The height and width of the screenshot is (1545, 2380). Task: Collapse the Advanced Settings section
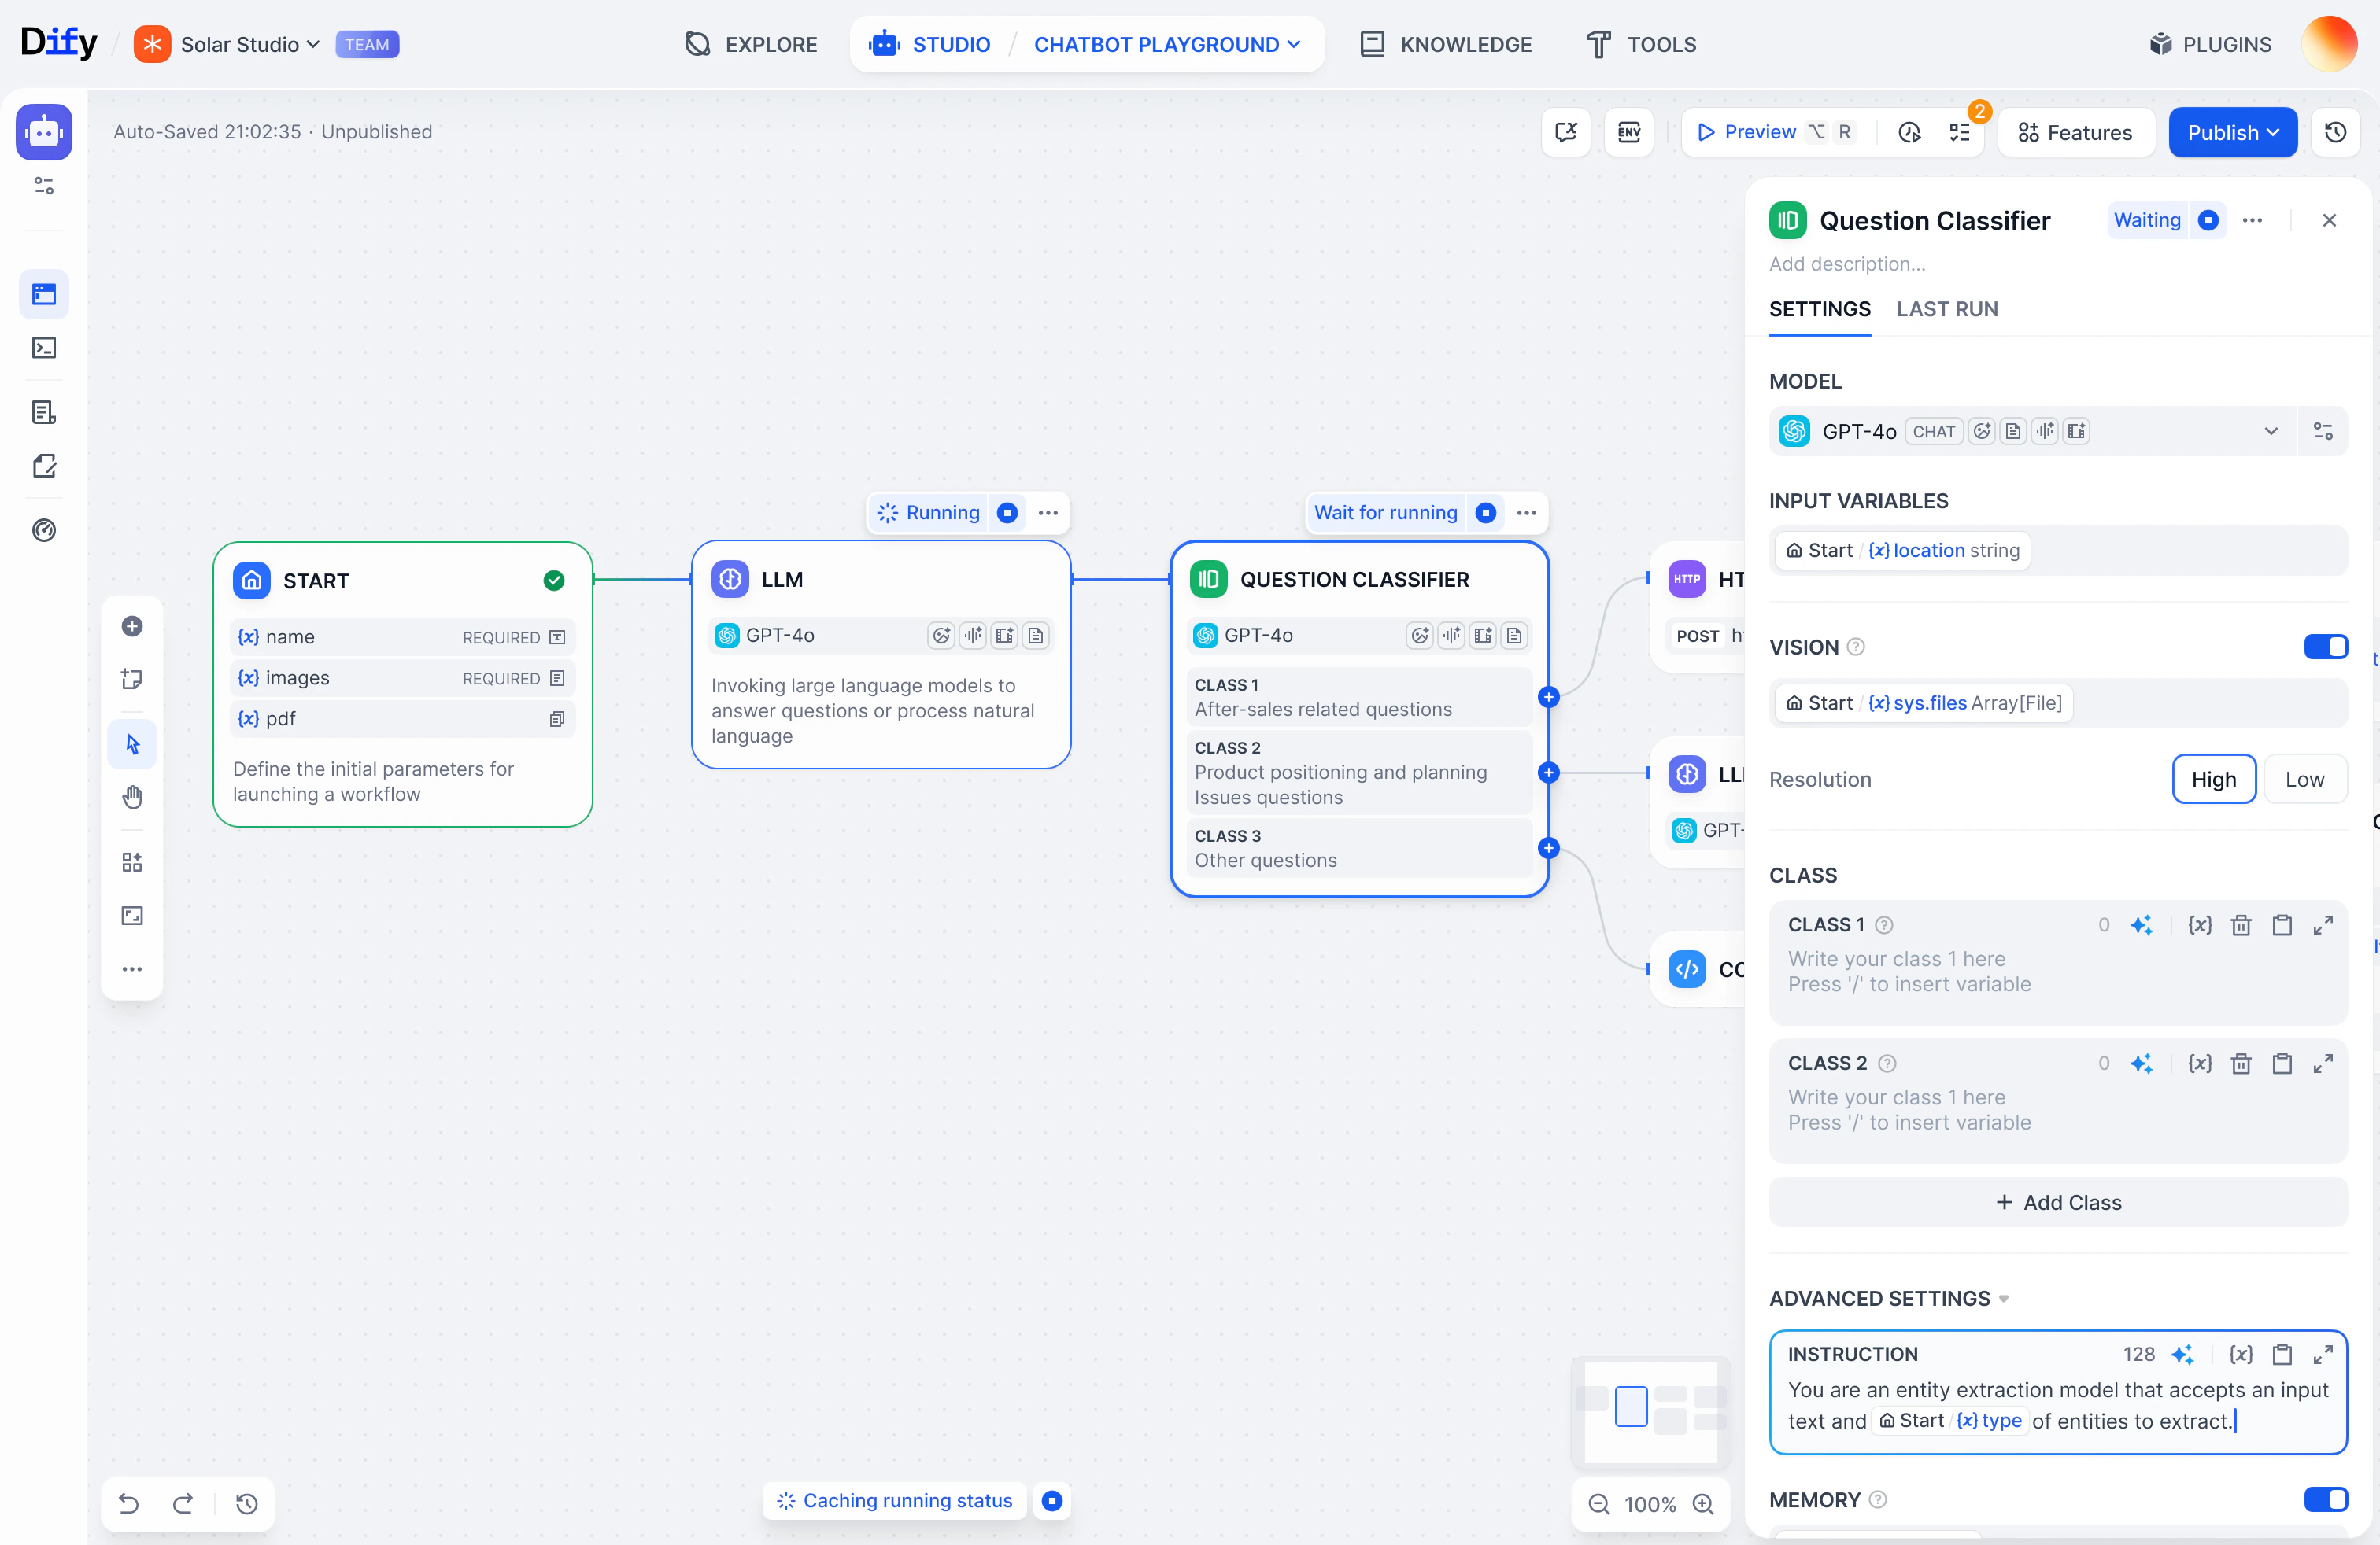pos(2004,1298)
